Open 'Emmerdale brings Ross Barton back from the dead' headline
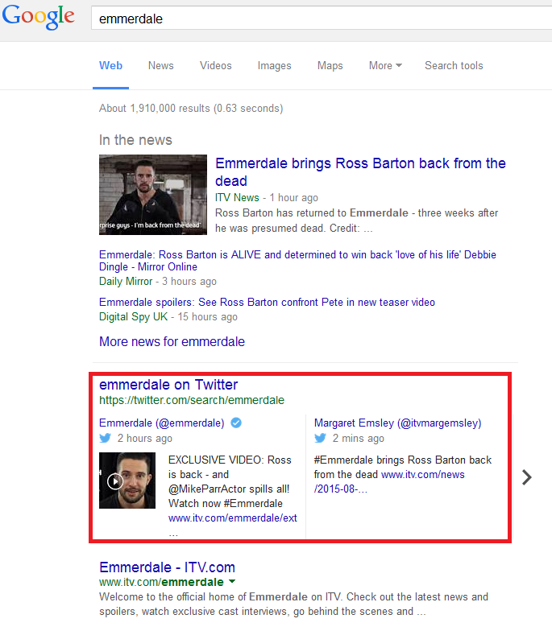 point(360,172)
